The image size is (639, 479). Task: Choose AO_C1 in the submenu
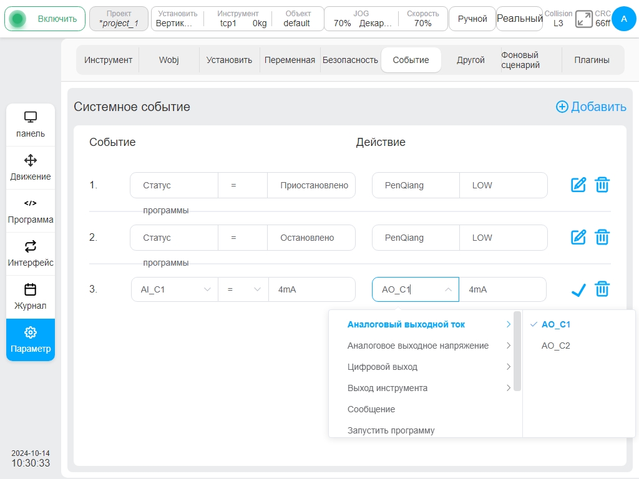pos(578,324)
